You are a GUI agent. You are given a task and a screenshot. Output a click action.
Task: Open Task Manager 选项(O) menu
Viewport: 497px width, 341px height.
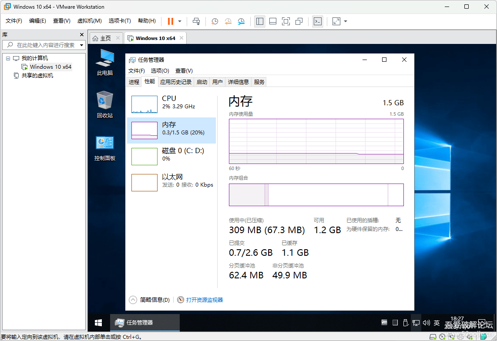pos(160,70)
